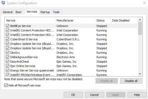Go to the Startup tab
Image resolution: width=148 pixels, height=99 pixels.
(45, 12)
